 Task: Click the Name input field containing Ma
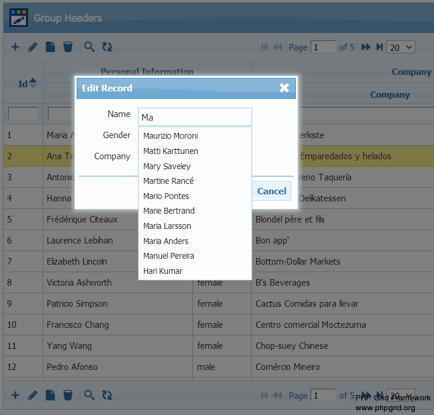click(x=195, y=117)
